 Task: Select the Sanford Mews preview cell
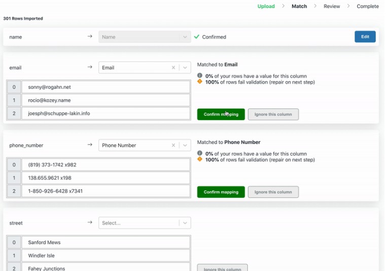[106, 243]
